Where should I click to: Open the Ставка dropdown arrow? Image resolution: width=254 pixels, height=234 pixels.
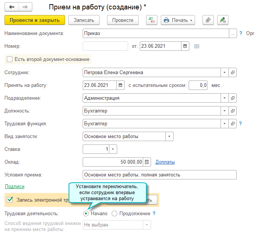[x=113, y=149]
